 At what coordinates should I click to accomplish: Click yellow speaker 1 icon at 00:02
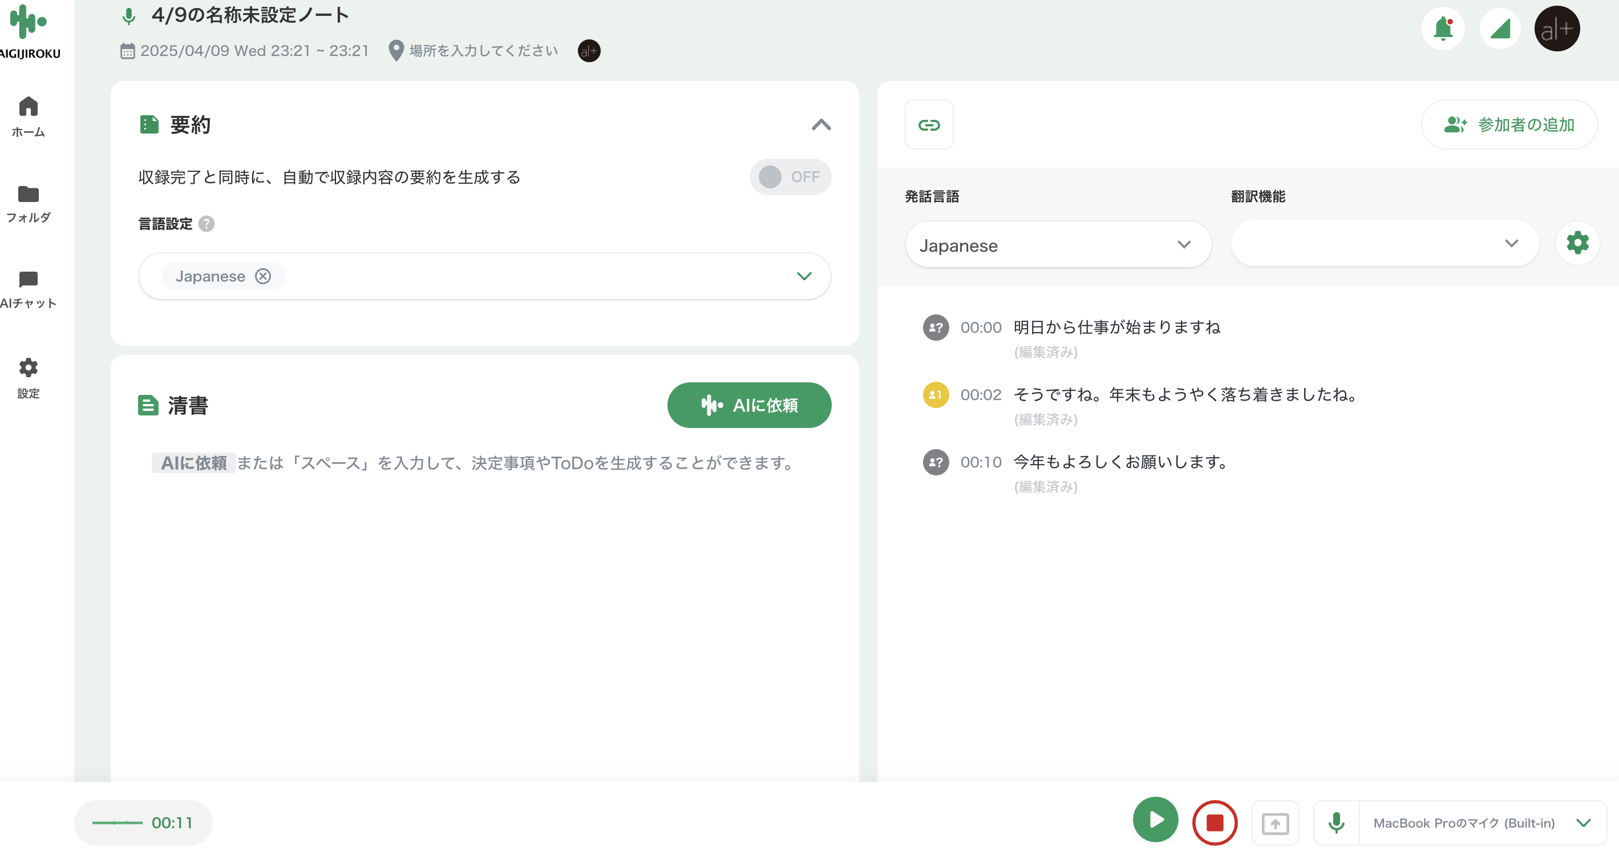pos(935,395)
